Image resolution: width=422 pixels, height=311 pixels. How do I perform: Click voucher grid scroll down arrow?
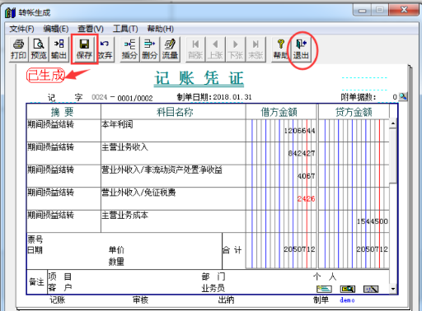[393, 289]
